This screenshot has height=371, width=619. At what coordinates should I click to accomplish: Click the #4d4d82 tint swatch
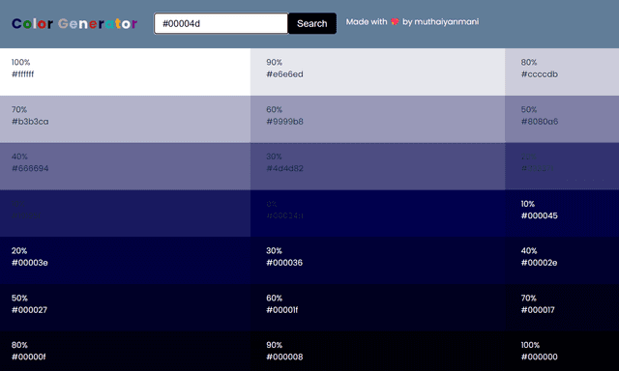click(x=377, y=166)
